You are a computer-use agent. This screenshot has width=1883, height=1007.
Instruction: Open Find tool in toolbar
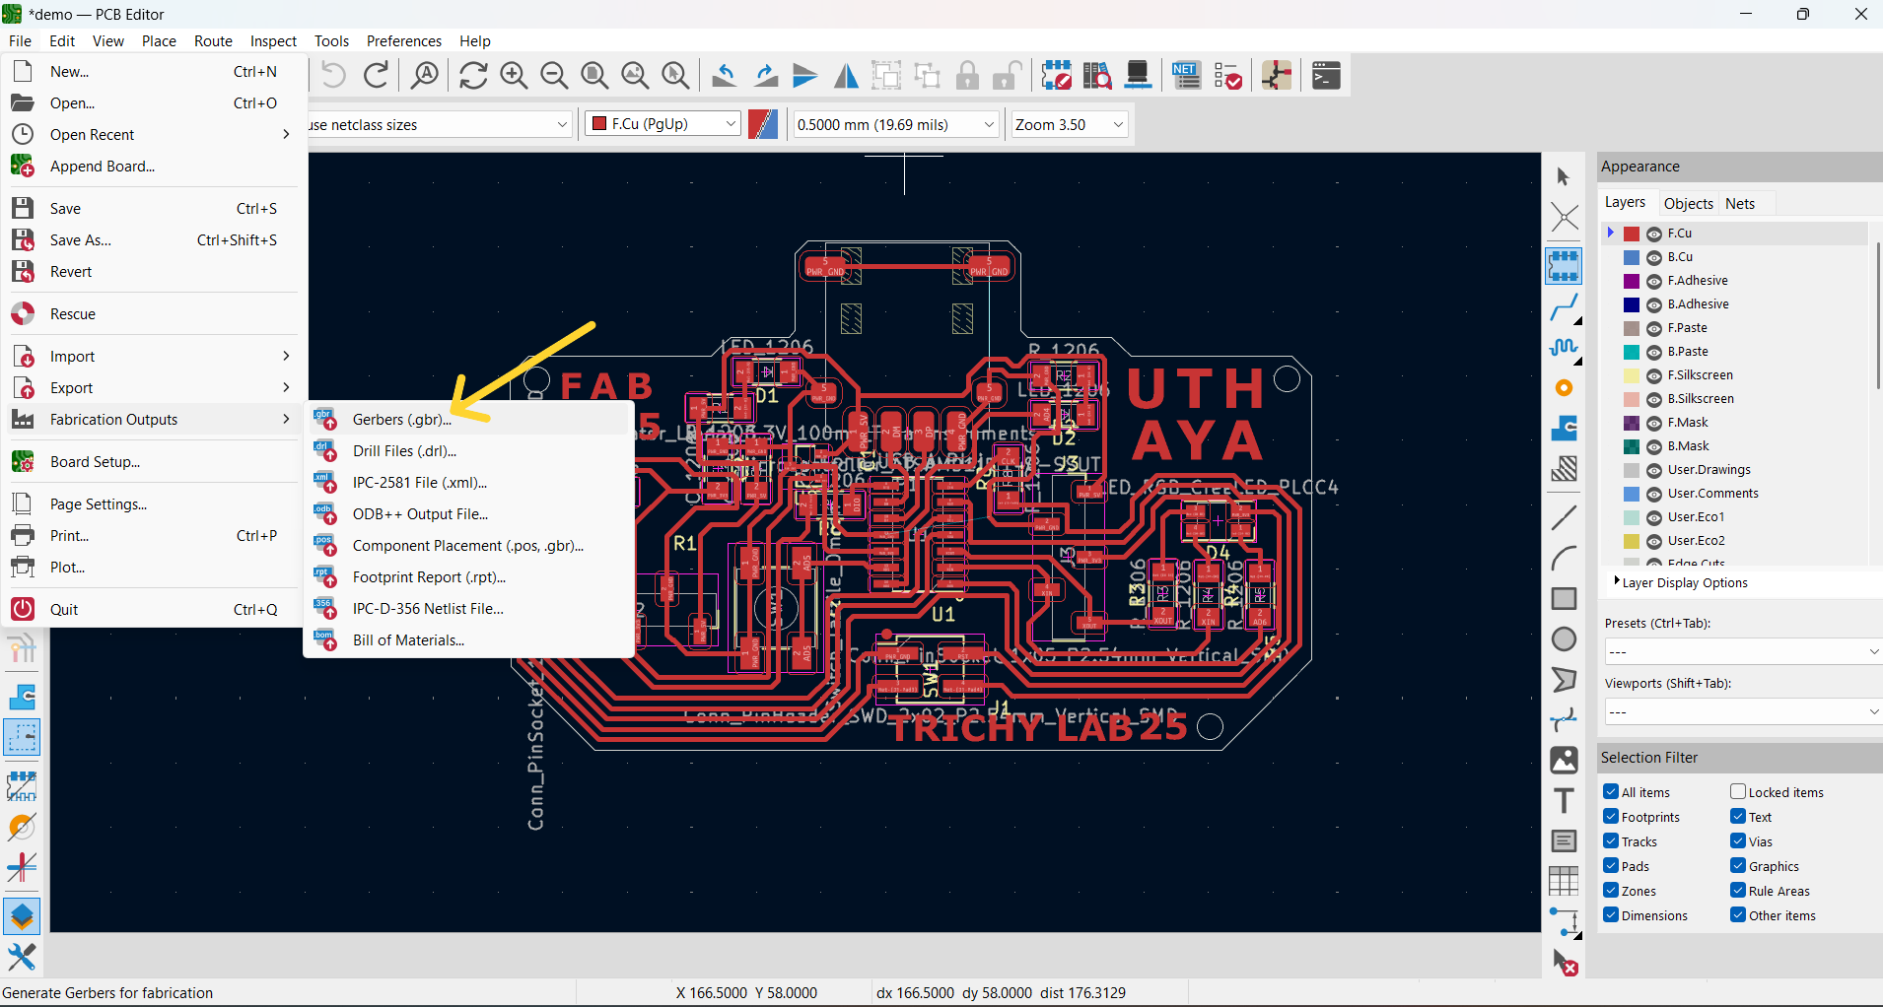[425, 75]
